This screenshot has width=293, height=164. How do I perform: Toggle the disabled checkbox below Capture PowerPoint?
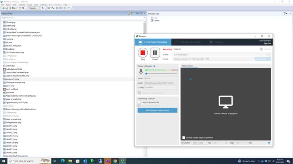pos(139,106)
